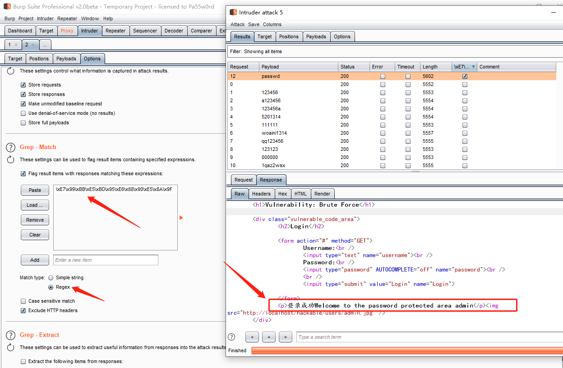This screenshot has height=368, width=563.
Task: Switch to Proxy tab
Action: (x=67, y=31)
